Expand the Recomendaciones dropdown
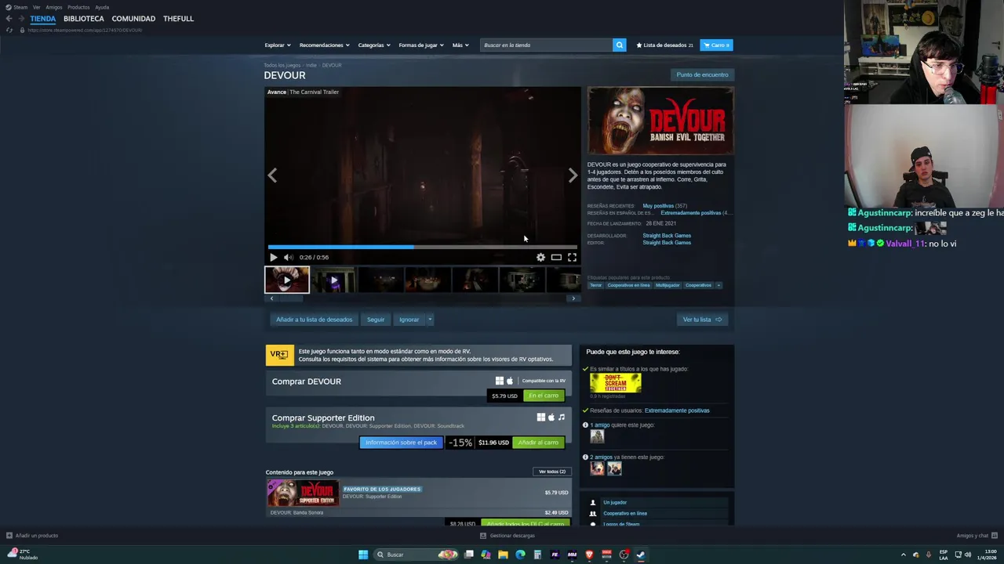Image resolution: width=1004 pixels, height=564 pixels. coord(324,45)
